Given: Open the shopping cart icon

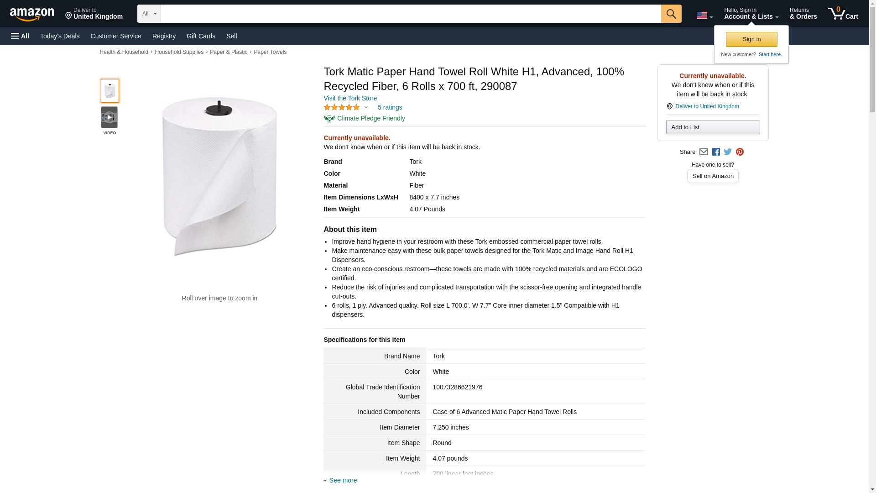Looking at the screenshot, I should (x=843, y=14).
